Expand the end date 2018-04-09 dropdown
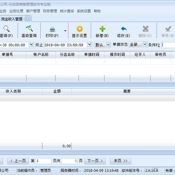The width and height of the screenshot is (175, 175). 89,45
